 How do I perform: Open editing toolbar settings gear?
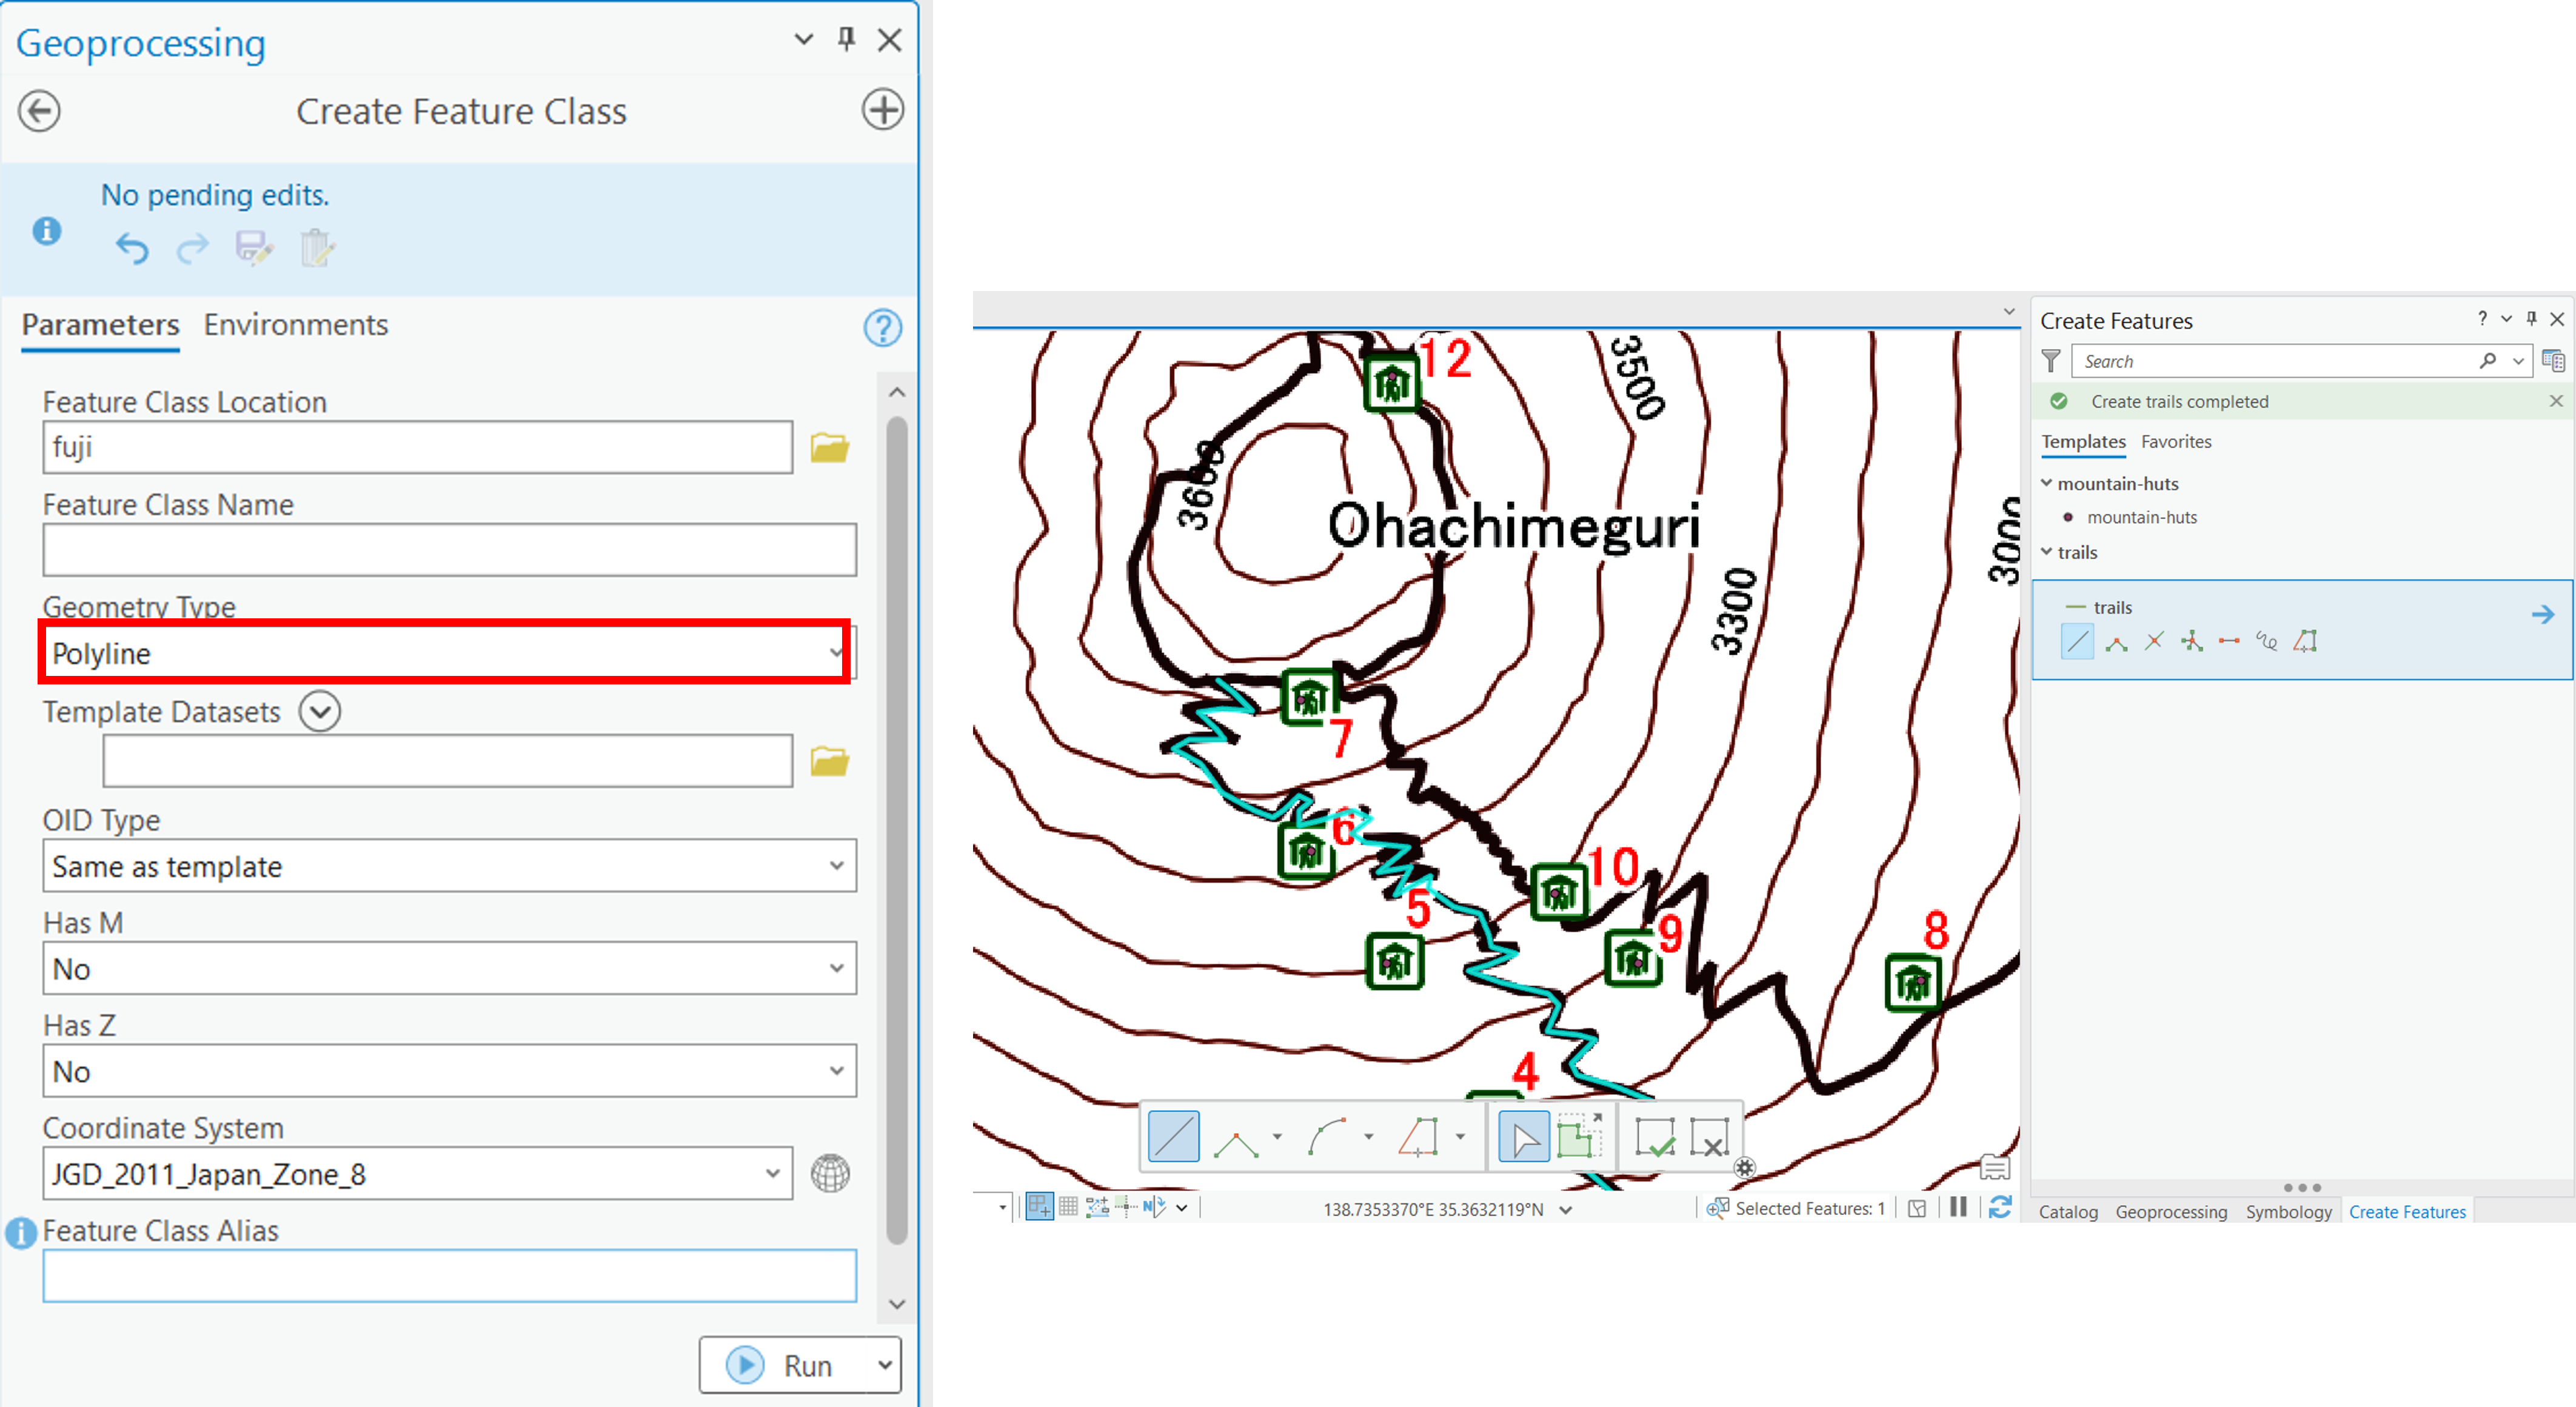click(x=1744, y=1168)
